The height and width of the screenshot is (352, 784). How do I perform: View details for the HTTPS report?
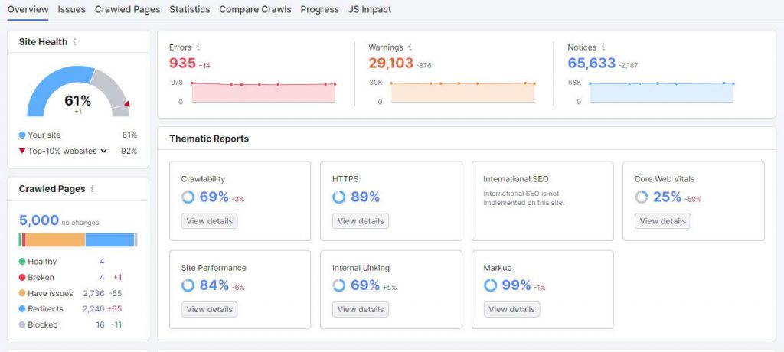coord(360,221)
